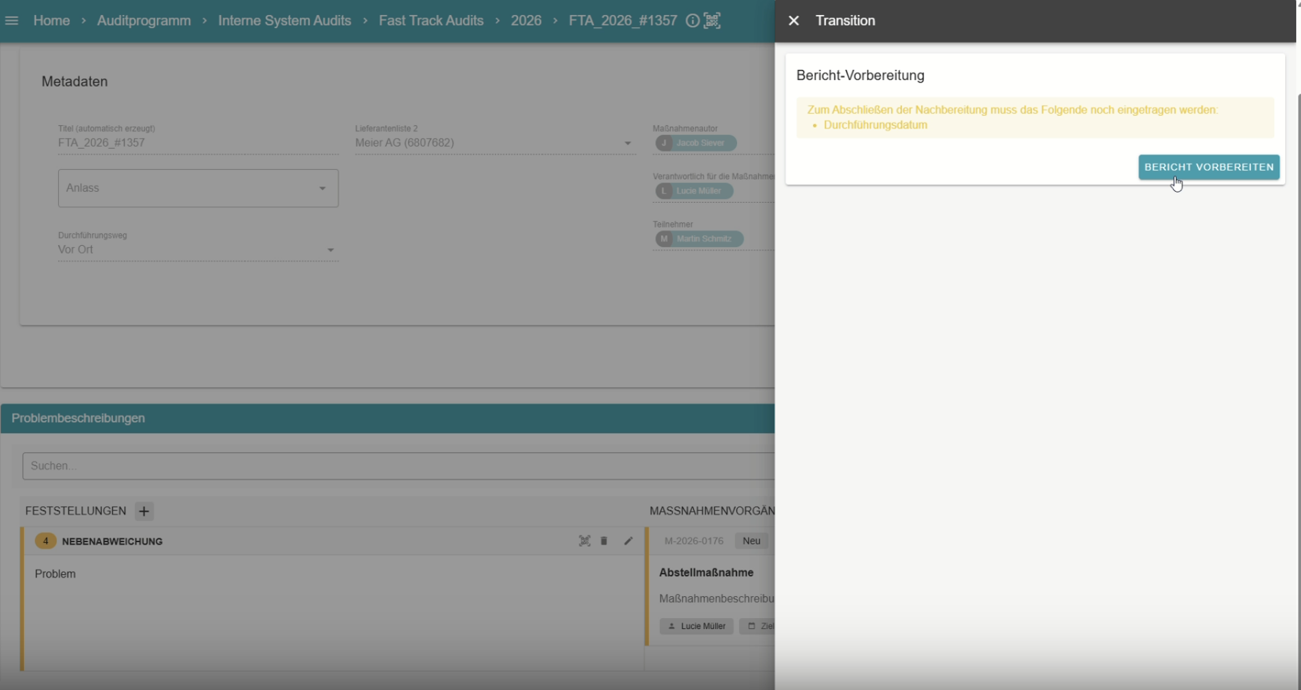The height and width of the screenshot is (690, 1301).
Task: Open Fast Track Audits breadcrumb
Action: tap(431, 21)
